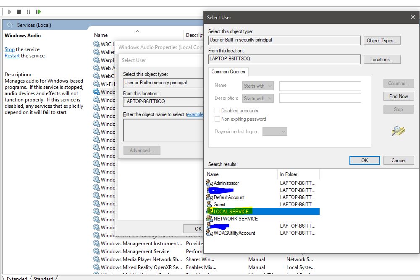This screenshot has height=280, width=420.
Task: Click the Find Now button
Action: click(398, 96)
